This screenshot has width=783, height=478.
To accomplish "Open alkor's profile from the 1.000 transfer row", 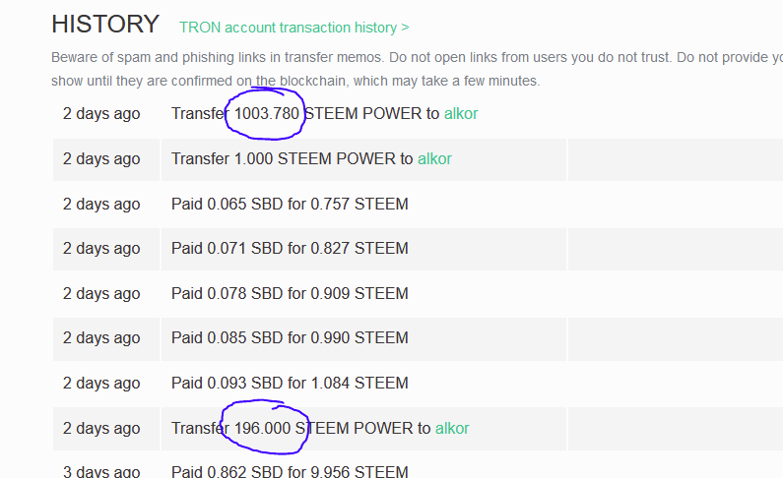I will coord(434,158).
